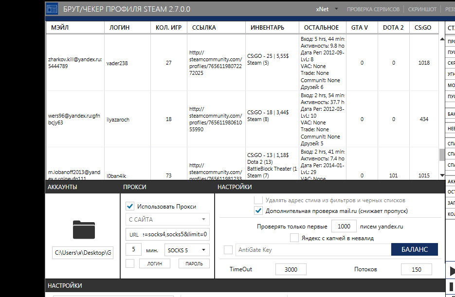Open the СКРИНШОТ menu item

coord(422,9)
